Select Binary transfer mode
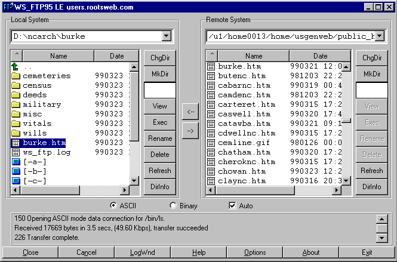397x262 pixels. point(174,206)
